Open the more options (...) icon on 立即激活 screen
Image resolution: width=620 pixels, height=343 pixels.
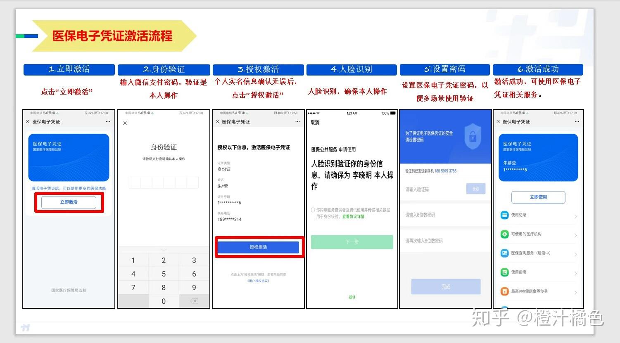click(108, 121)
